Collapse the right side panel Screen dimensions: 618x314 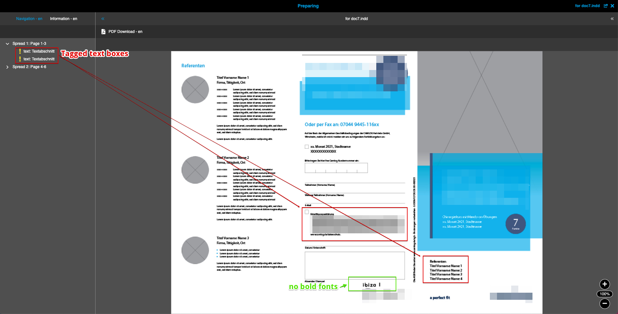[x=612, y=19]
